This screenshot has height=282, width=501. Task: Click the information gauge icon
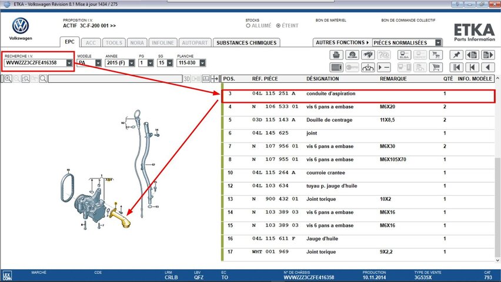368,68
